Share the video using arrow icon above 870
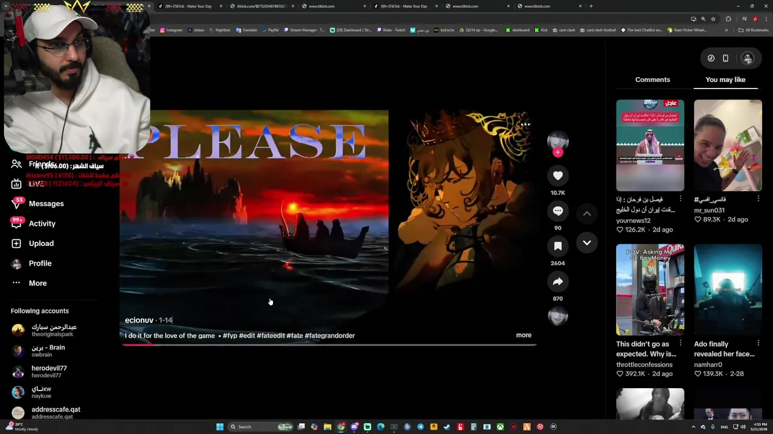773x434 pixels. point(557,281)
